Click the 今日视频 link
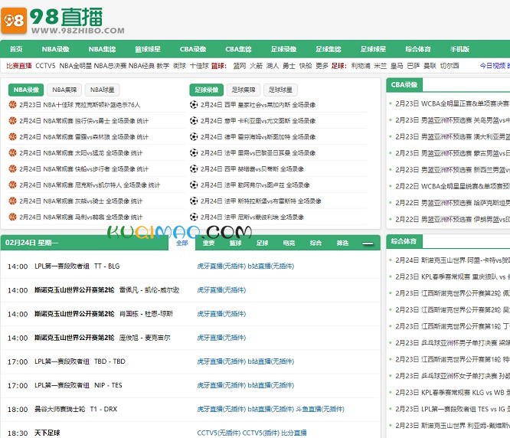The width and height of the screenshot is (510, 438). pyautogui.click(x=492, y=66)
